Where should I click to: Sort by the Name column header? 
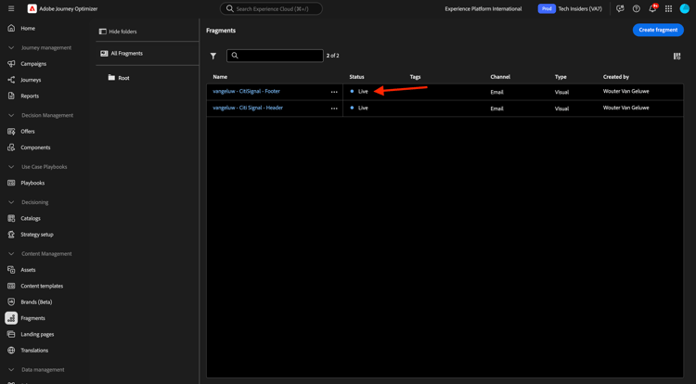[x=220, y=77]
